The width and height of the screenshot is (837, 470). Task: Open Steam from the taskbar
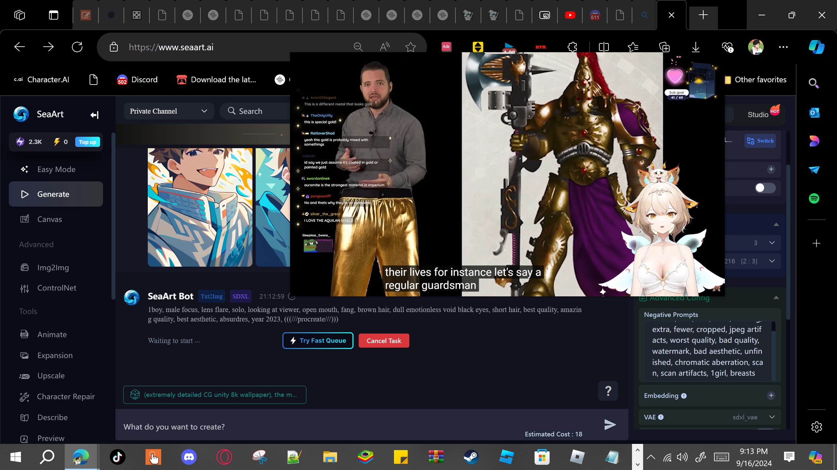(x=471, y=457)
